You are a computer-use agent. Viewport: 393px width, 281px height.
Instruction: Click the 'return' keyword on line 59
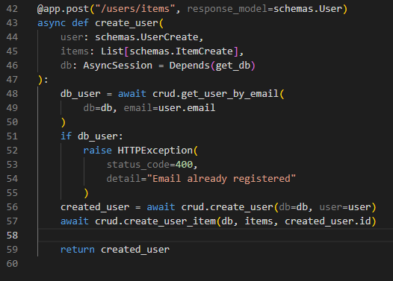click(78, 250)
